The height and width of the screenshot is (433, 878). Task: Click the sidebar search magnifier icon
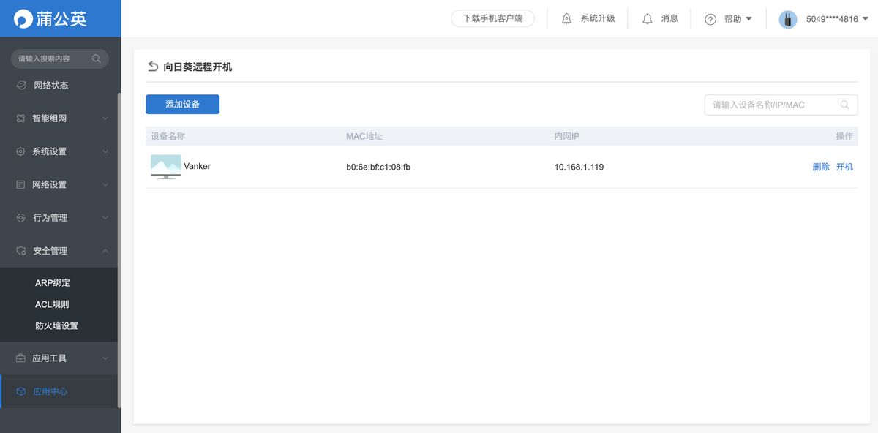tap(97, 59)
